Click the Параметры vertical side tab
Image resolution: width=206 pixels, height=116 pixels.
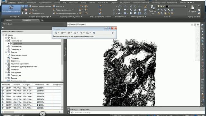pos(65,52)
